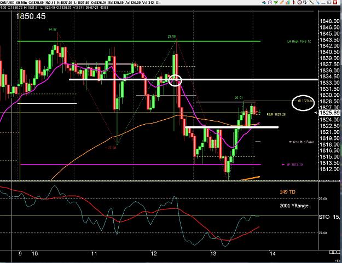
Task: Click the second small square below the price axis
Action: click(x=334, y=252)
